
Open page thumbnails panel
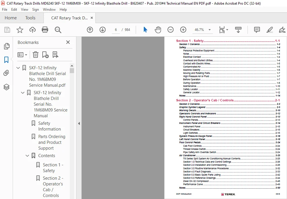tap(7, 46)
